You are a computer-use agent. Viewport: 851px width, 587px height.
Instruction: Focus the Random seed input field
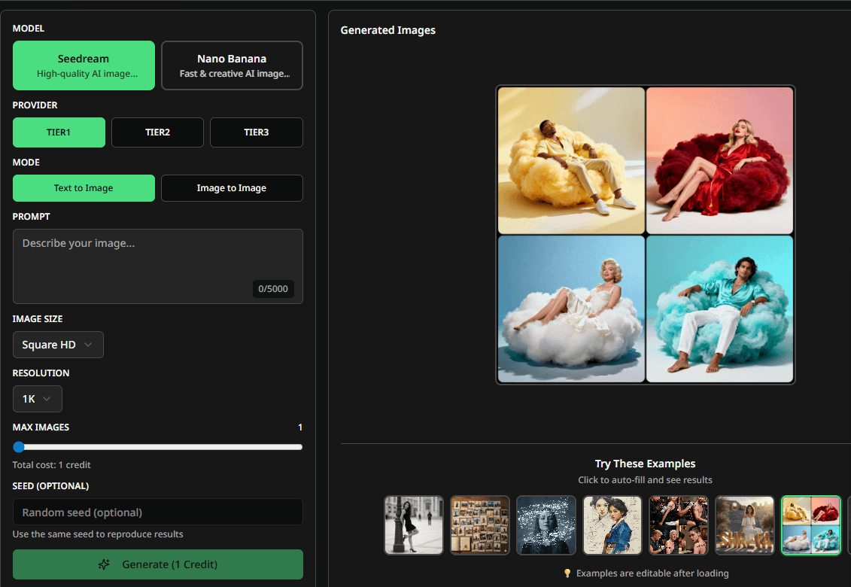[157, 512]
